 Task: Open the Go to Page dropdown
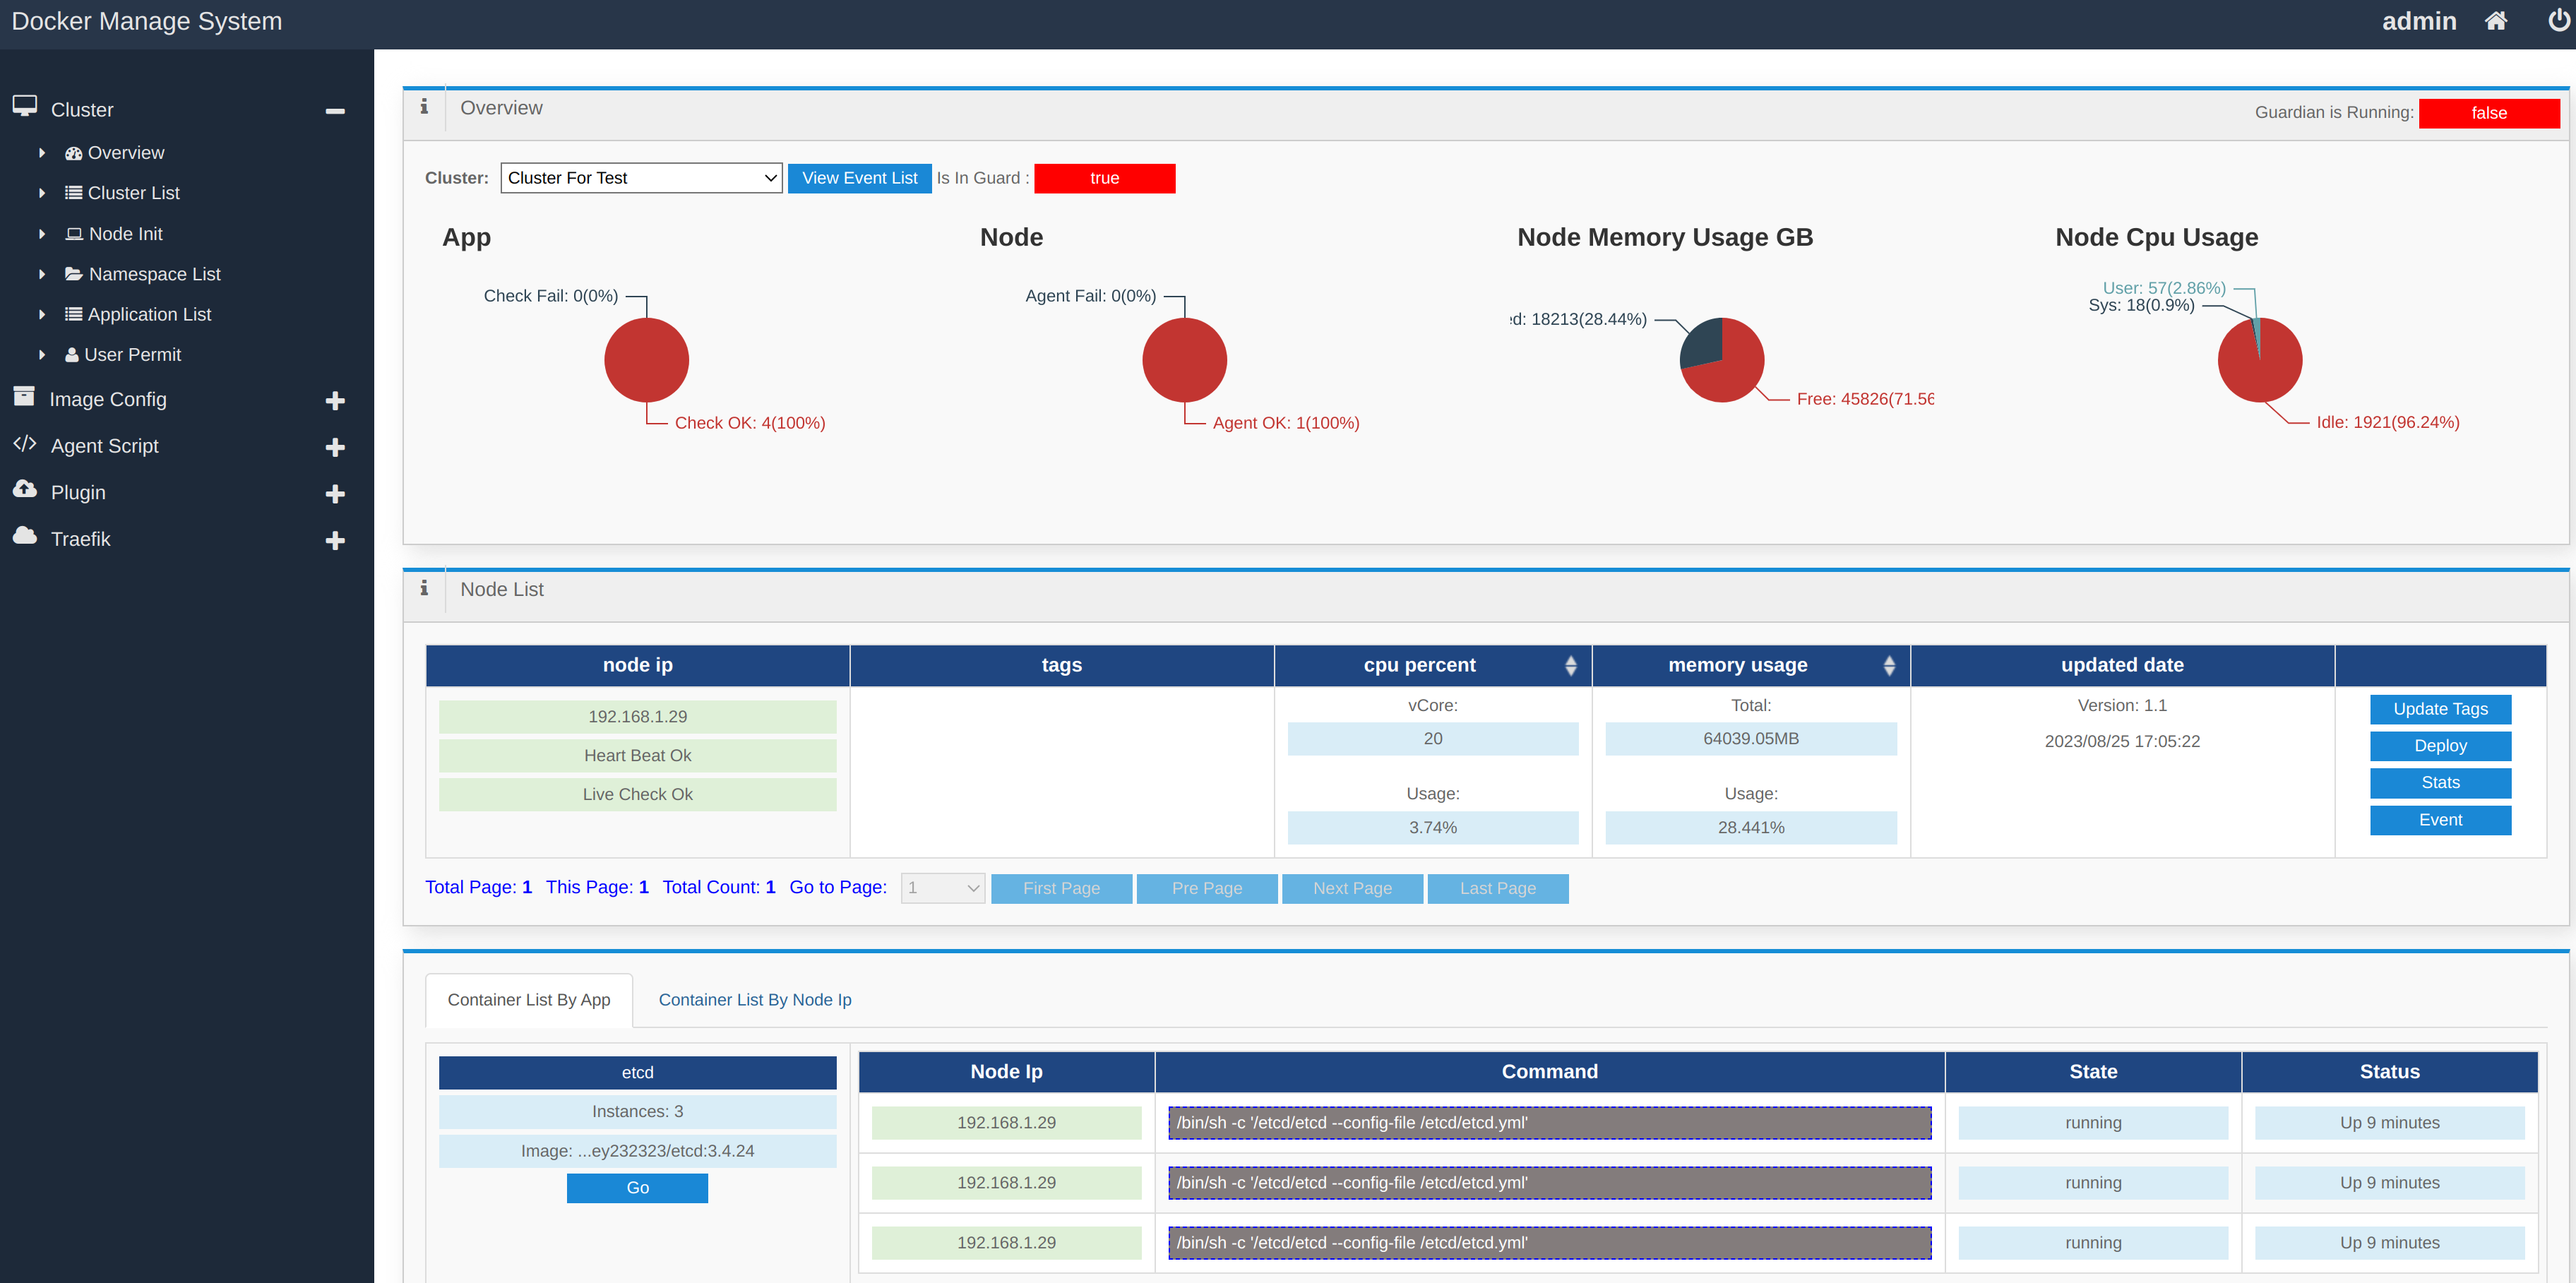pos(943,888)
